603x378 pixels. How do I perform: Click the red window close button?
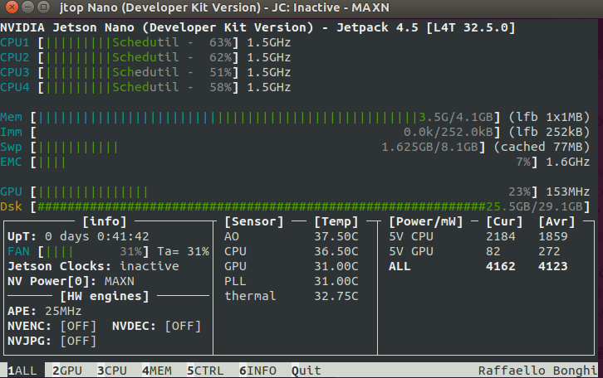pyautogui.click(x=12, y=7)
